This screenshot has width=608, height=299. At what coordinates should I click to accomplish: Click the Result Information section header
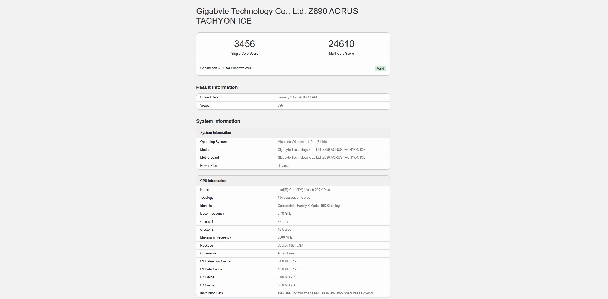(217, 87)
